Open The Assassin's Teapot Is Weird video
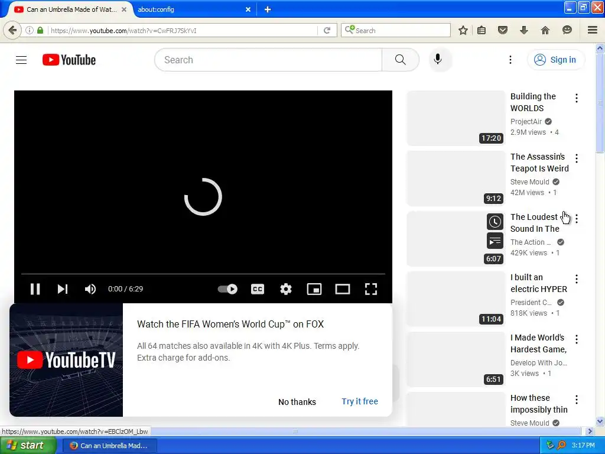The image size is (605, 454). [539, 163]
